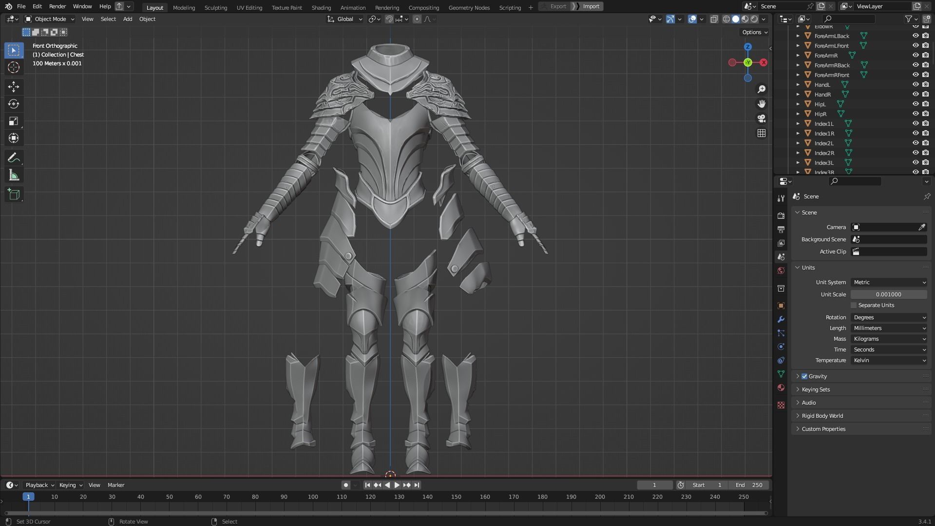The height and width of the screenshot is (526, 935).
Task: Select the Cursor tool in the toolbar
Action: click(14, 67)
